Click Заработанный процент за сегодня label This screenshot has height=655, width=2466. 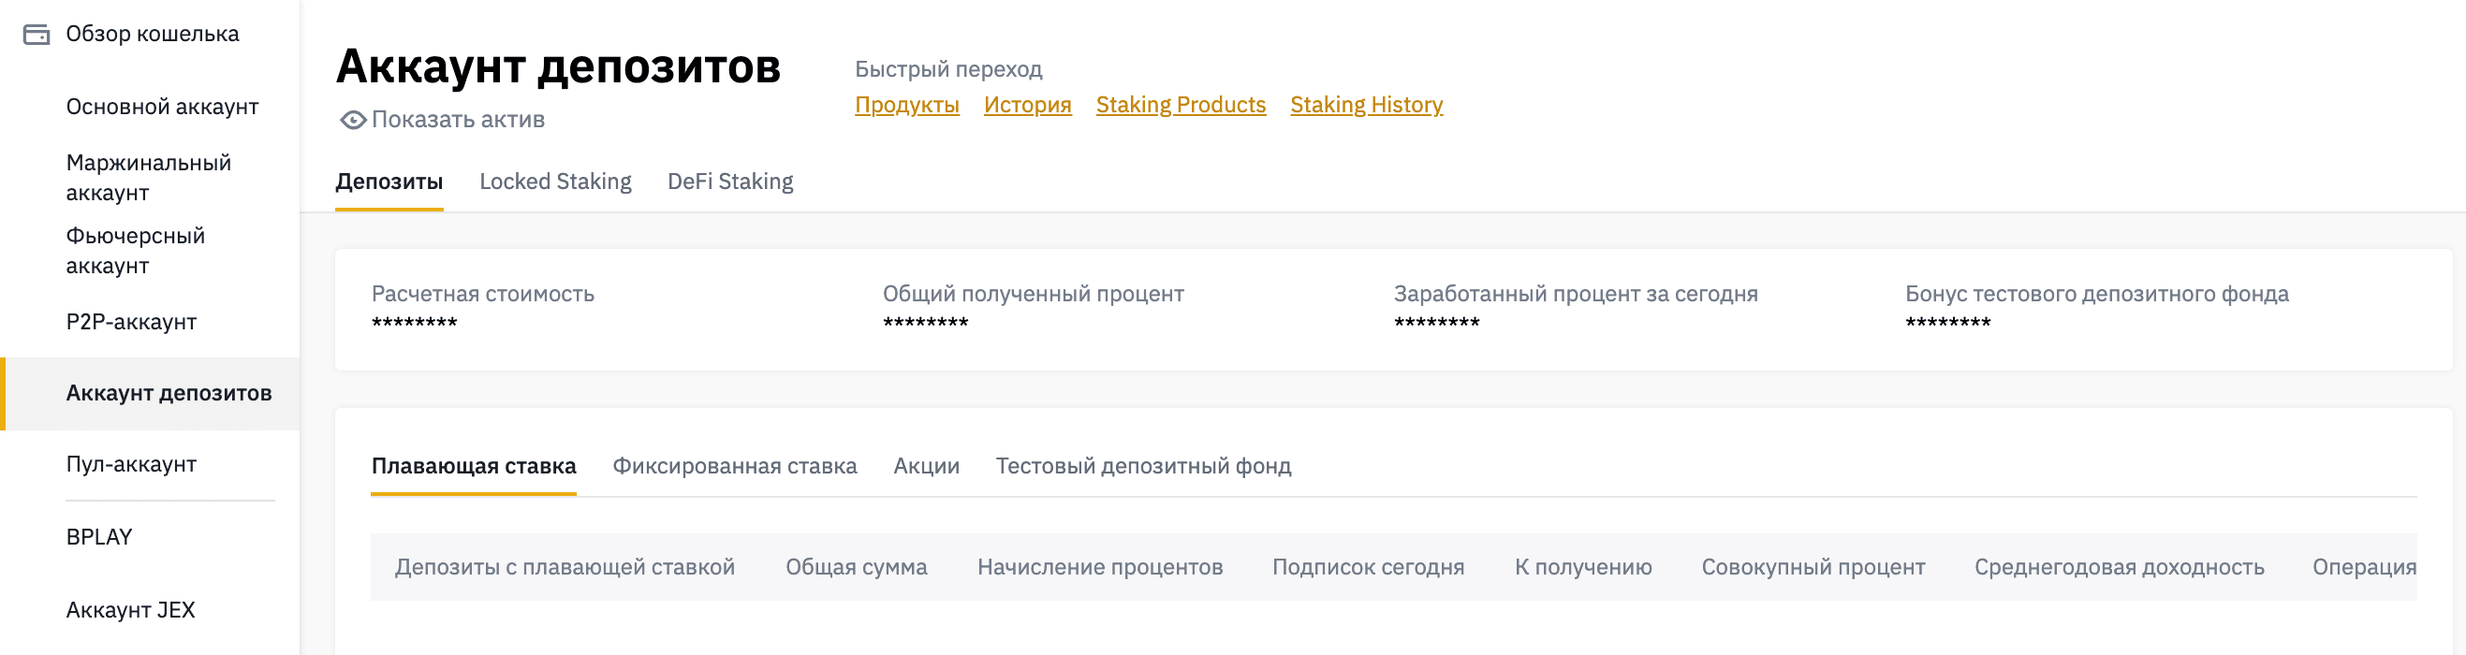point(1576,294)
